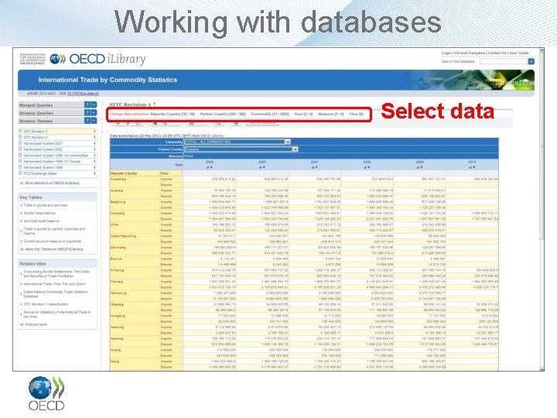557x418 pixels.
Task: Sort 2006 column descending arrow
Action: (x=264, y=167)
